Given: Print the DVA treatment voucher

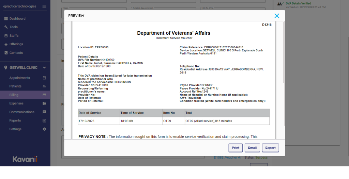Looking at the screenshot, I should tap(236, 148).
